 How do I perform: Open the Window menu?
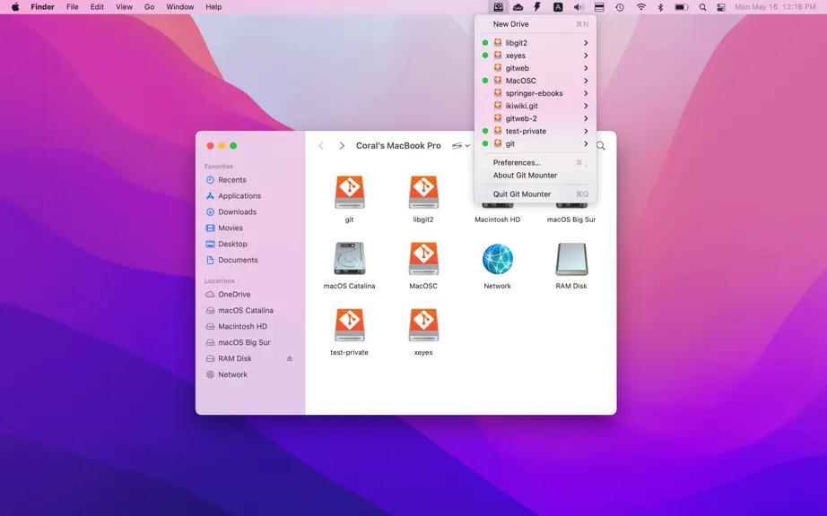[x=180, y=7]
